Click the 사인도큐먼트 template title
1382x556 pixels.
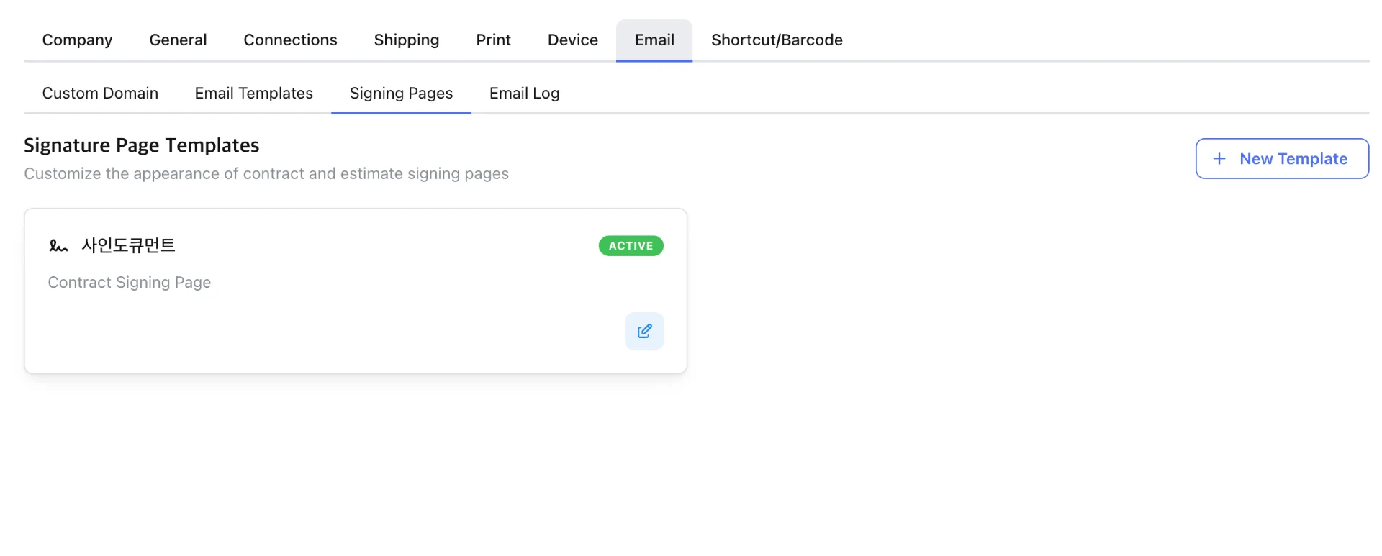pos(129,246)
